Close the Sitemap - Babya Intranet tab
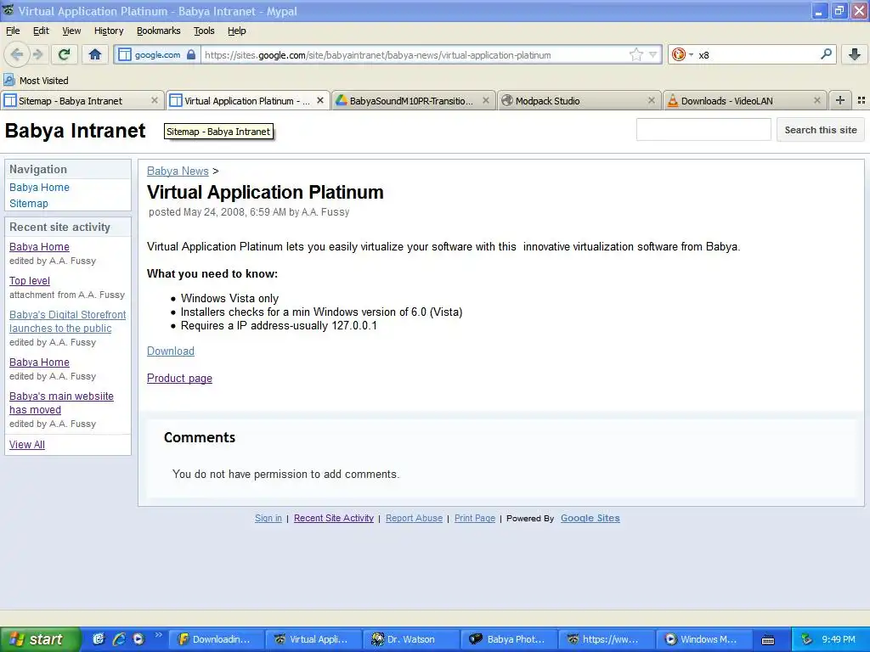Screen dimensions: 870x652 [155, 100]
